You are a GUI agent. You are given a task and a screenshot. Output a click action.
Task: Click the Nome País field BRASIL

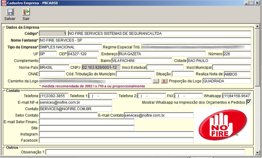pyautogui.click(x=54, y=68)
